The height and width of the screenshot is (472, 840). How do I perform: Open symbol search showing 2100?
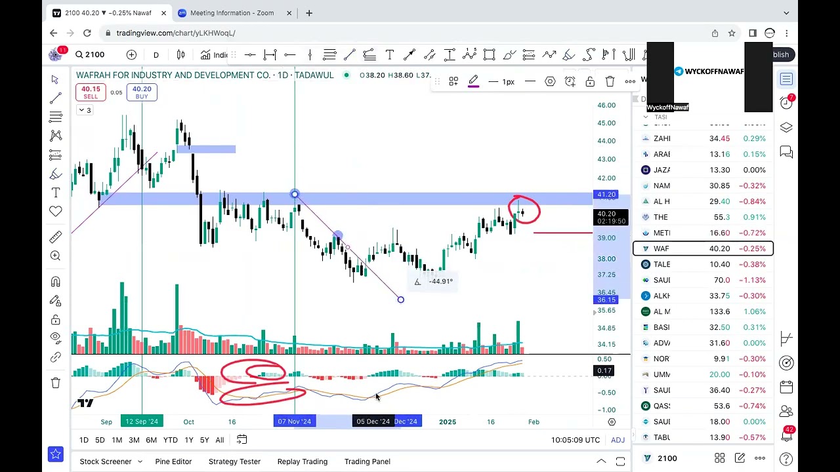coord(89,54)
